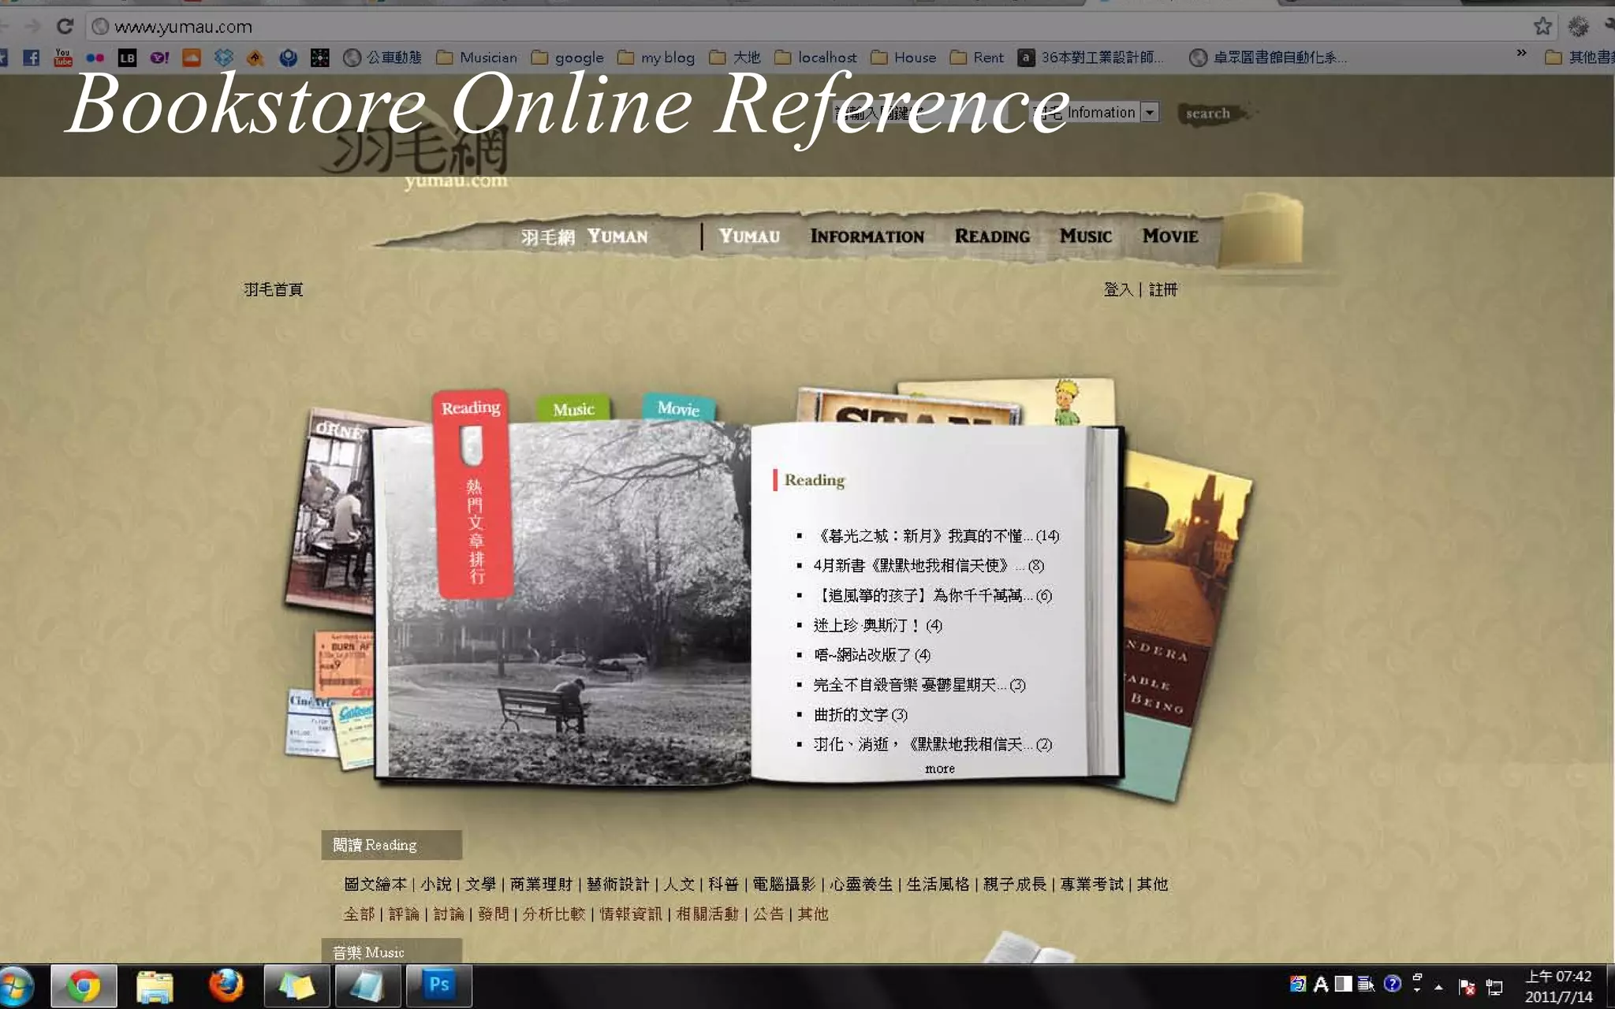This screenshot has width=1615, height=1009.
Task: Select the 藝術設計 reading category
Action: click(x=617, y=884)
